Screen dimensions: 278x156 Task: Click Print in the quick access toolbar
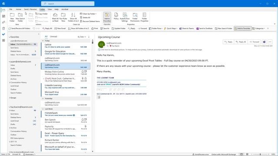coord(95,29)
